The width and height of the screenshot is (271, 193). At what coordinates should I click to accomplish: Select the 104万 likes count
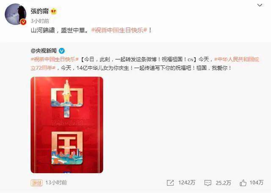tap(257, 183)
